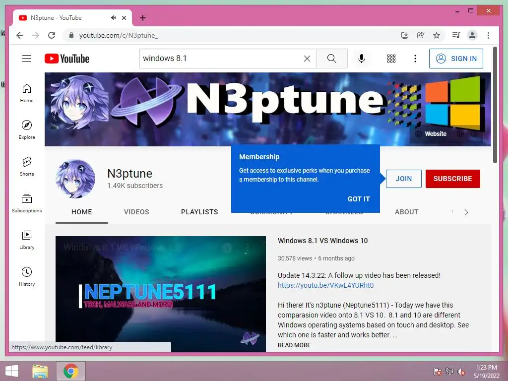Open Windows 8.1 VS Windows 10 title
This screenshot has height=381, width=508.
322,241
